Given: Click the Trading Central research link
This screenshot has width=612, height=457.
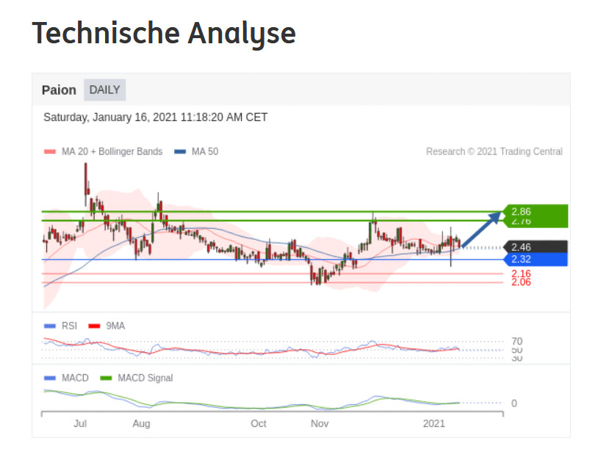Looking at the screenshot, I should point(495,152).
